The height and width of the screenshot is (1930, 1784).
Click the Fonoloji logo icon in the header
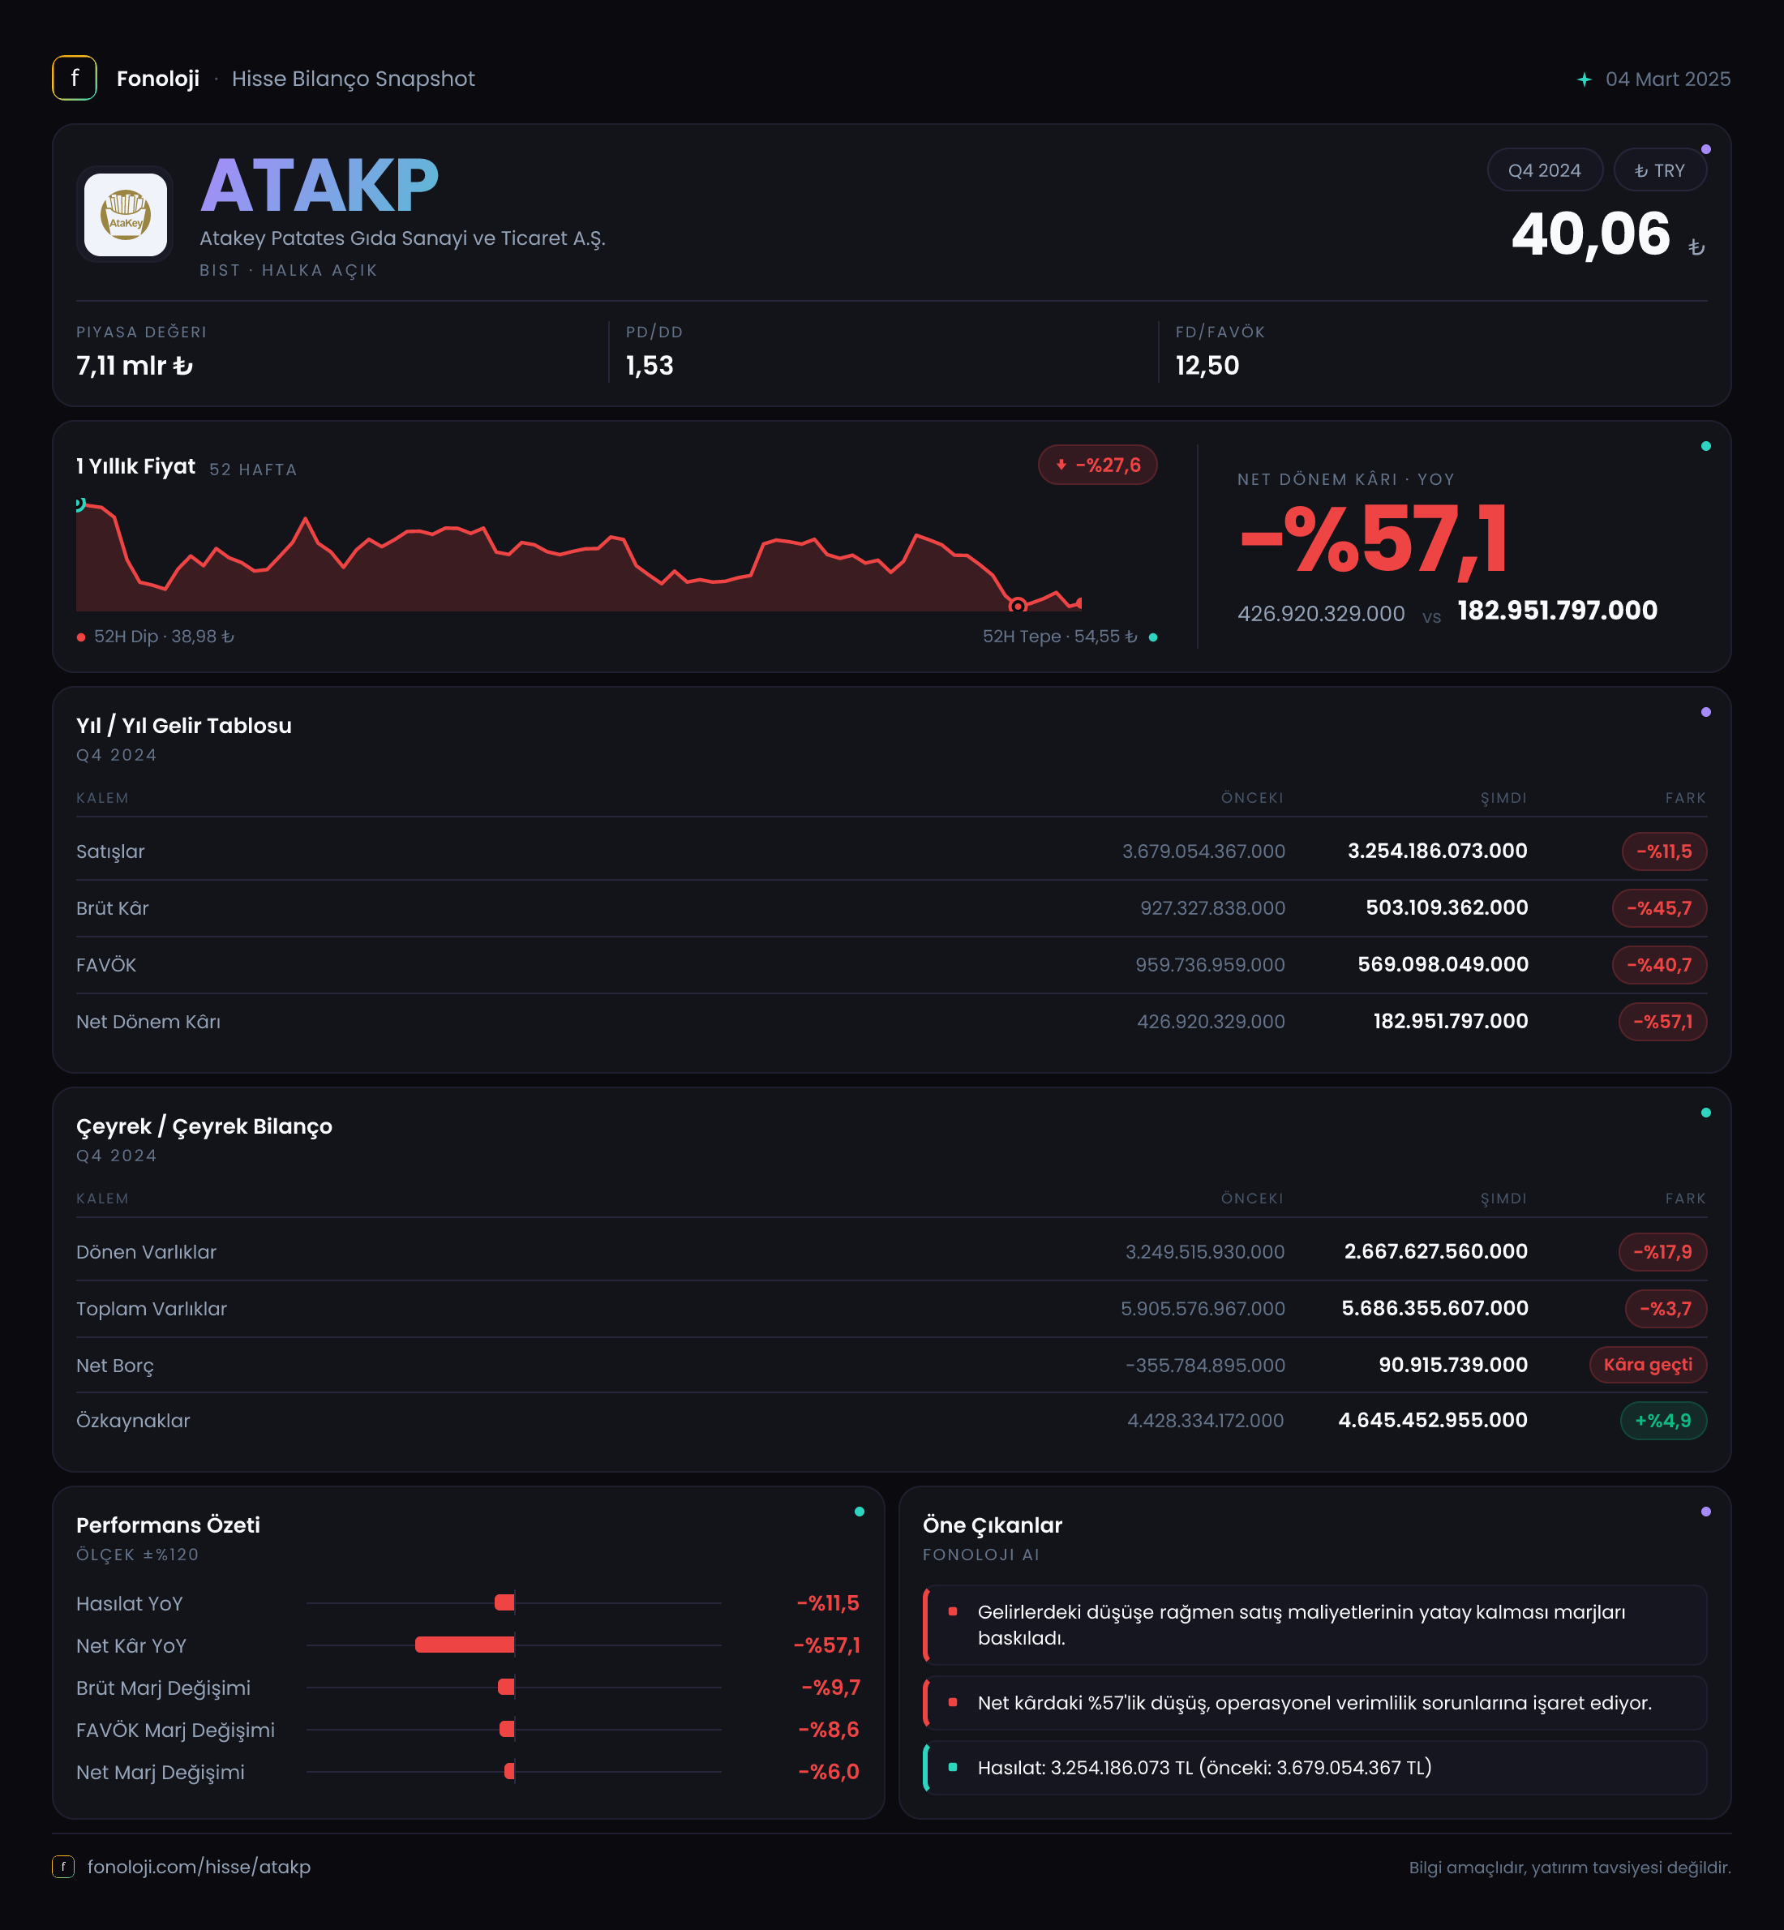pos(75,78)
